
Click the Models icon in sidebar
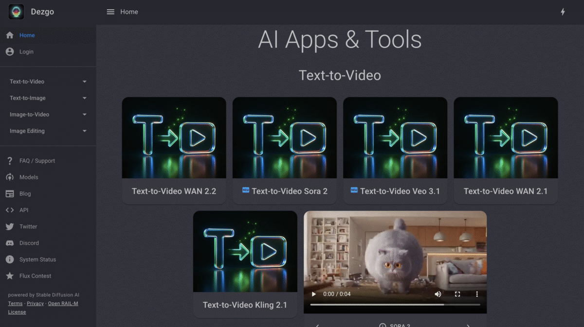click(x=10, y=177)
